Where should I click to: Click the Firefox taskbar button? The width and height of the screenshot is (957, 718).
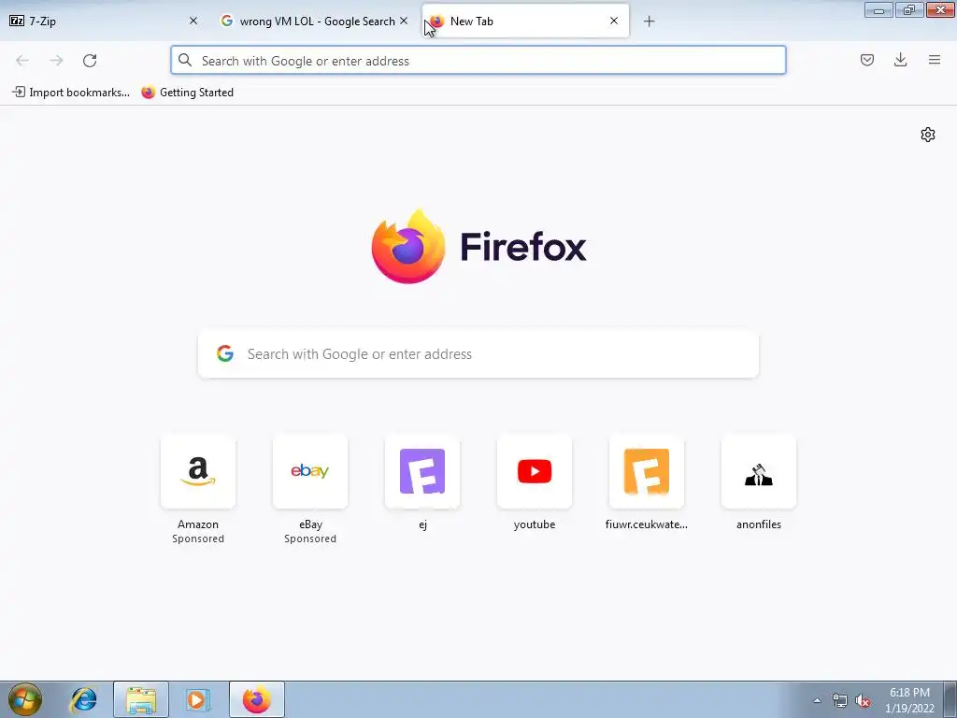(256, 699)
